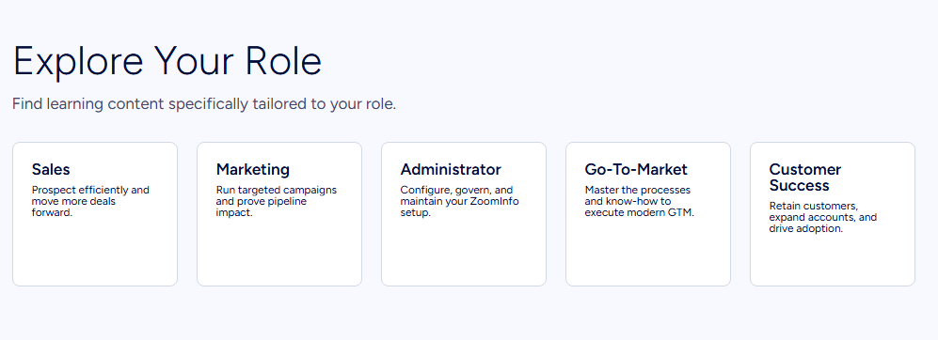The width and height of the screenshot is (938, 340).
Task: Click blank lower area of Administrator card
Action: (464, 254)
